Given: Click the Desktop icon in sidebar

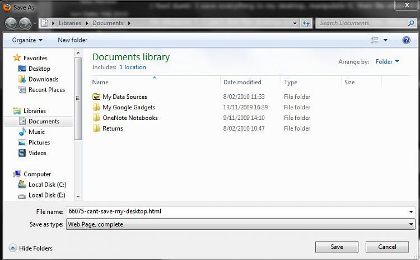Looking at the screenshot, I should 22,69.
